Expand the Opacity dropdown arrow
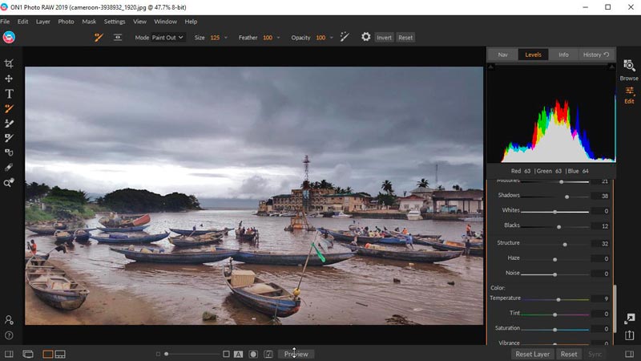 330,38
